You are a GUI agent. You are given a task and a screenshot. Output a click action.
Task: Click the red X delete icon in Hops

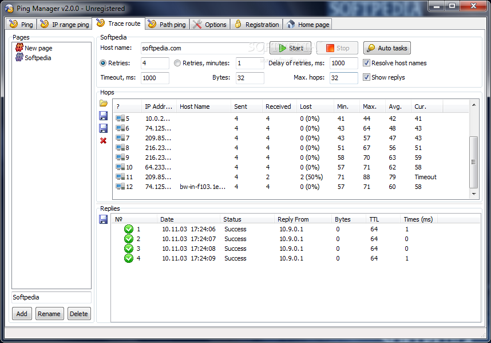coord(104,141)
